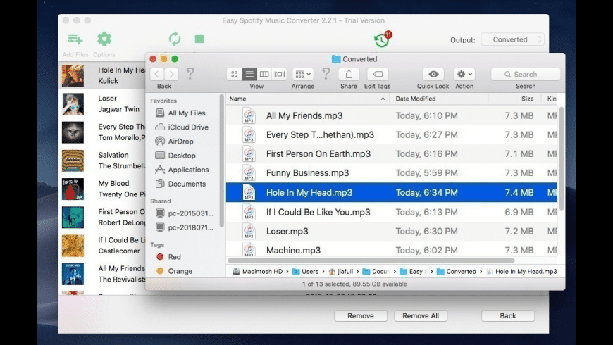
Task: Click the Remove button
Action: (x=360, y=316)
